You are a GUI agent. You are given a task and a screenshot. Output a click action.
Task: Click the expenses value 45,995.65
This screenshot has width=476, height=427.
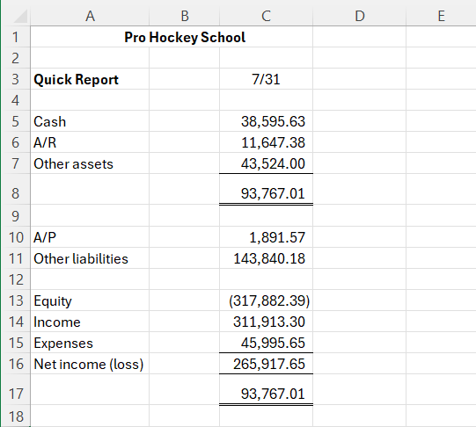(266, 343)
